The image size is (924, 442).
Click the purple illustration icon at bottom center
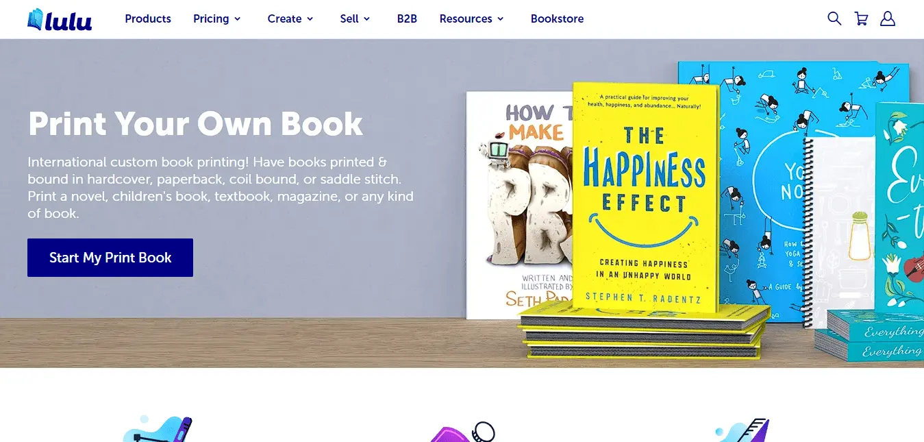(x=462, y=432)
